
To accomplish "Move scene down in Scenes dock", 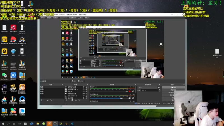I will 51,100.
